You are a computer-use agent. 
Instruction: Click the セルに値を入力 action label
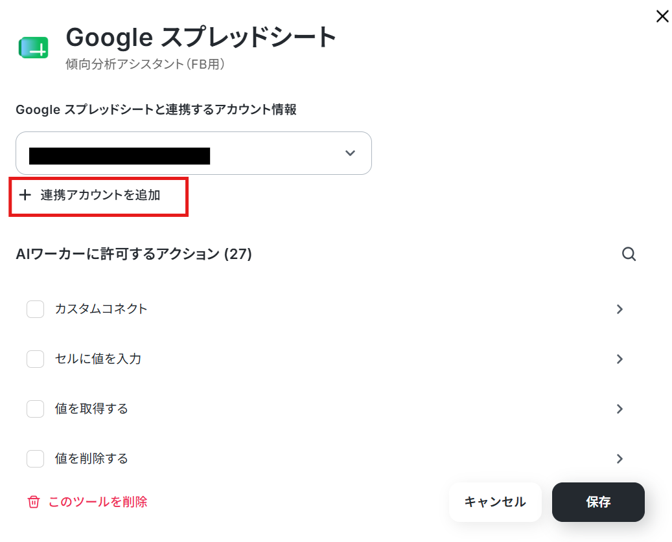pyautogui.click(x=98, y=359)
